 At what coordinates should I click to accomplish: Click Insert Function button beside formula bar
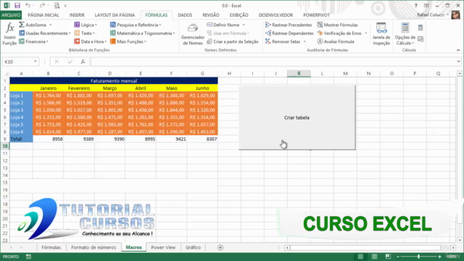point(83,62)
